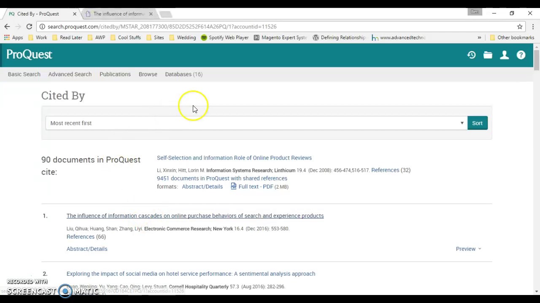
Task: Bookmark this page with star icon
Action: 520,27
